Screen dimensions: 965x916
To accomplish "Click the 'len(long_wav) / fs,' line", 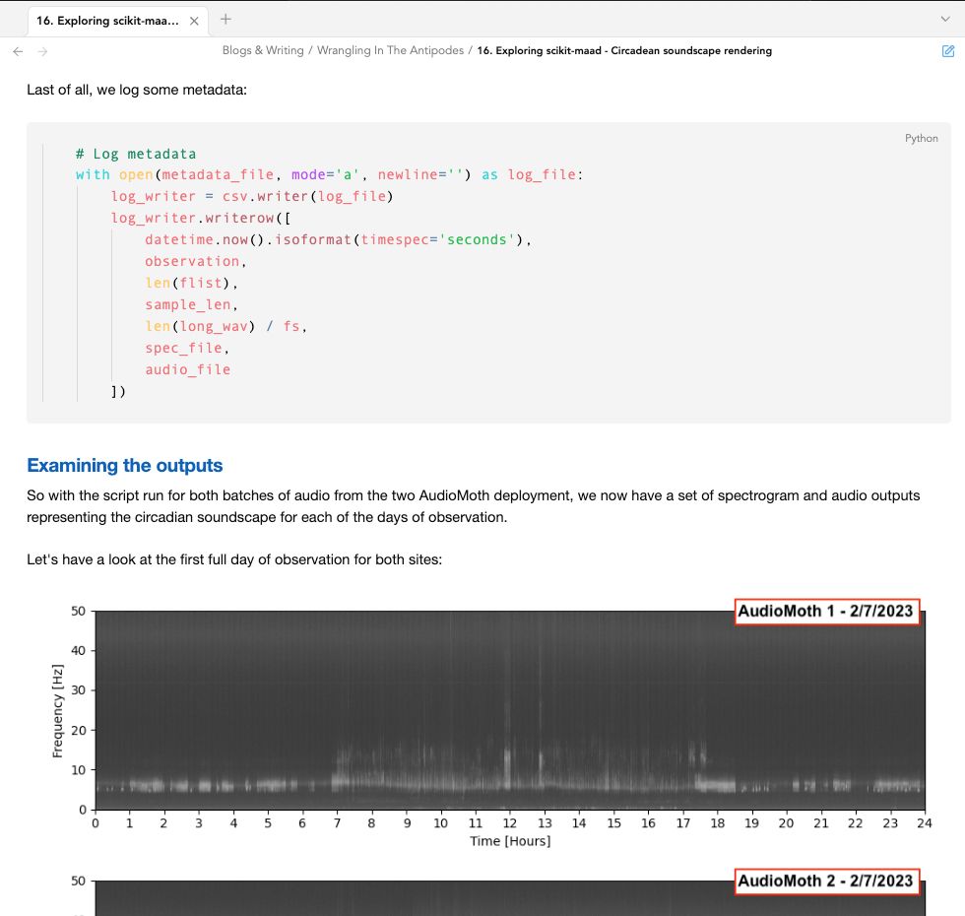I will click(225, 326).
